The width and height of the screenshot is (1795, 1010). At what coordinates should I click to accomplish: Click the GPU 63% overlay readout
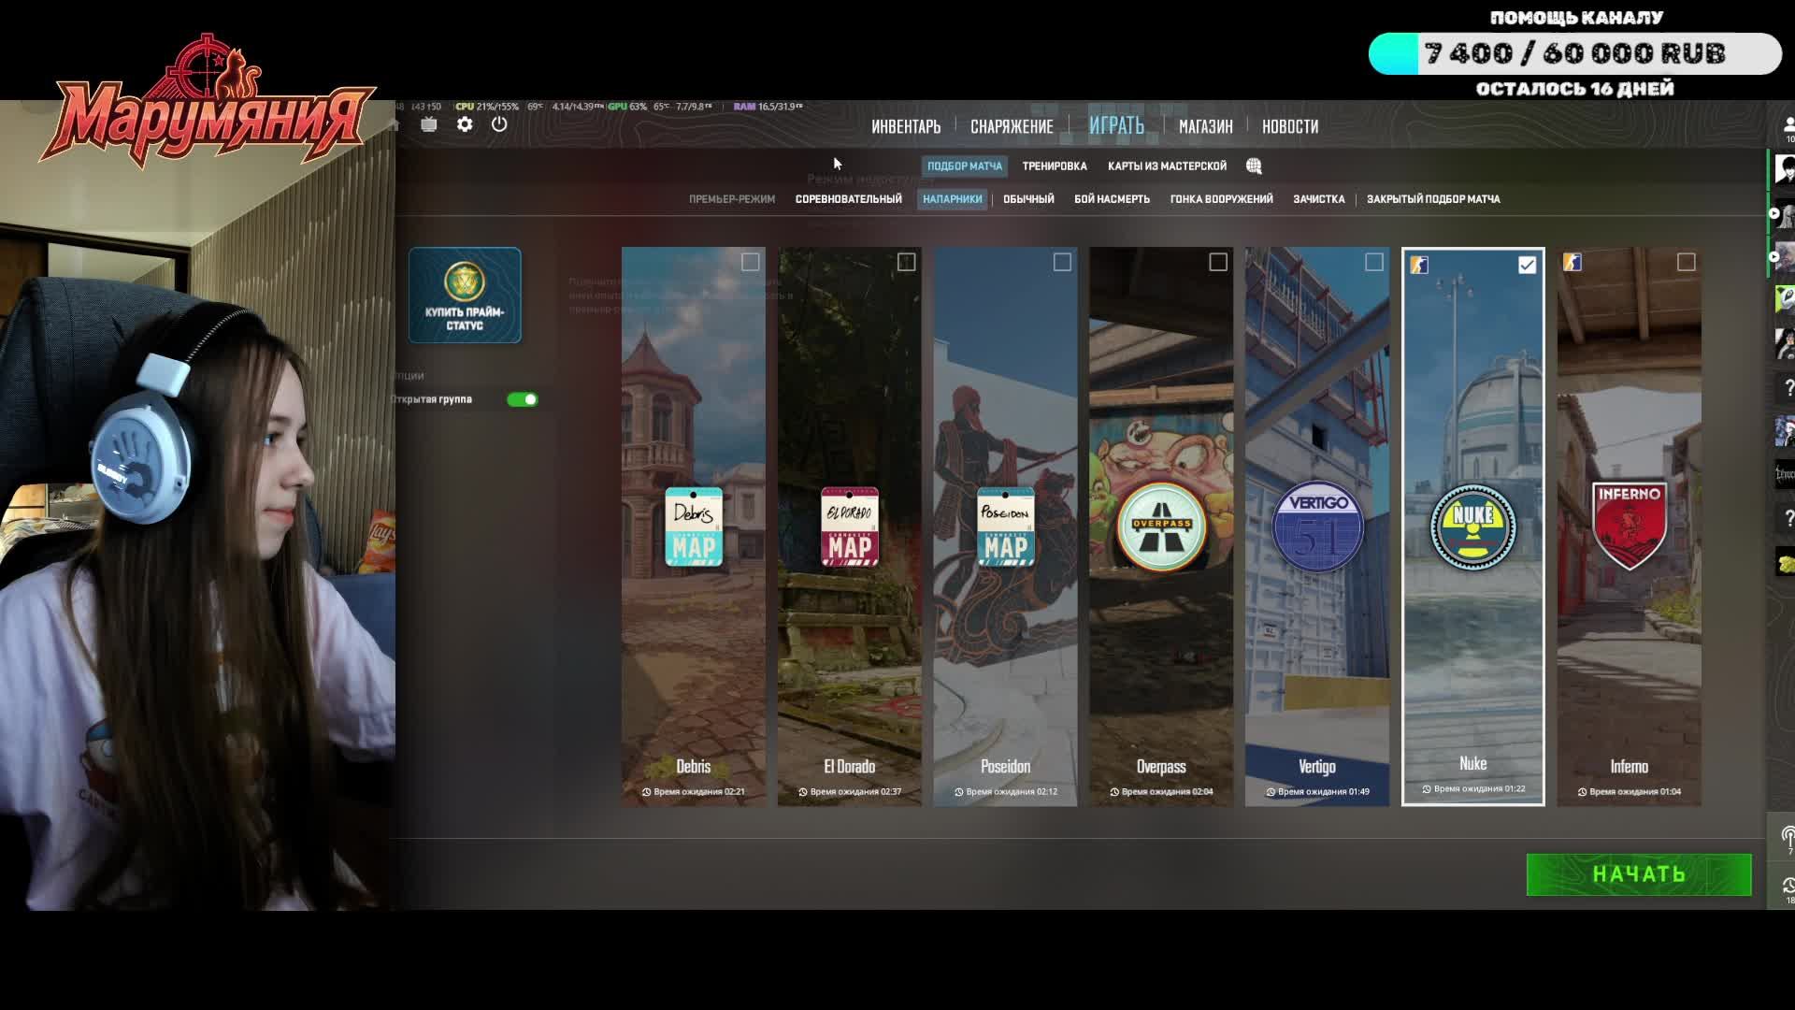pos(627,107)
